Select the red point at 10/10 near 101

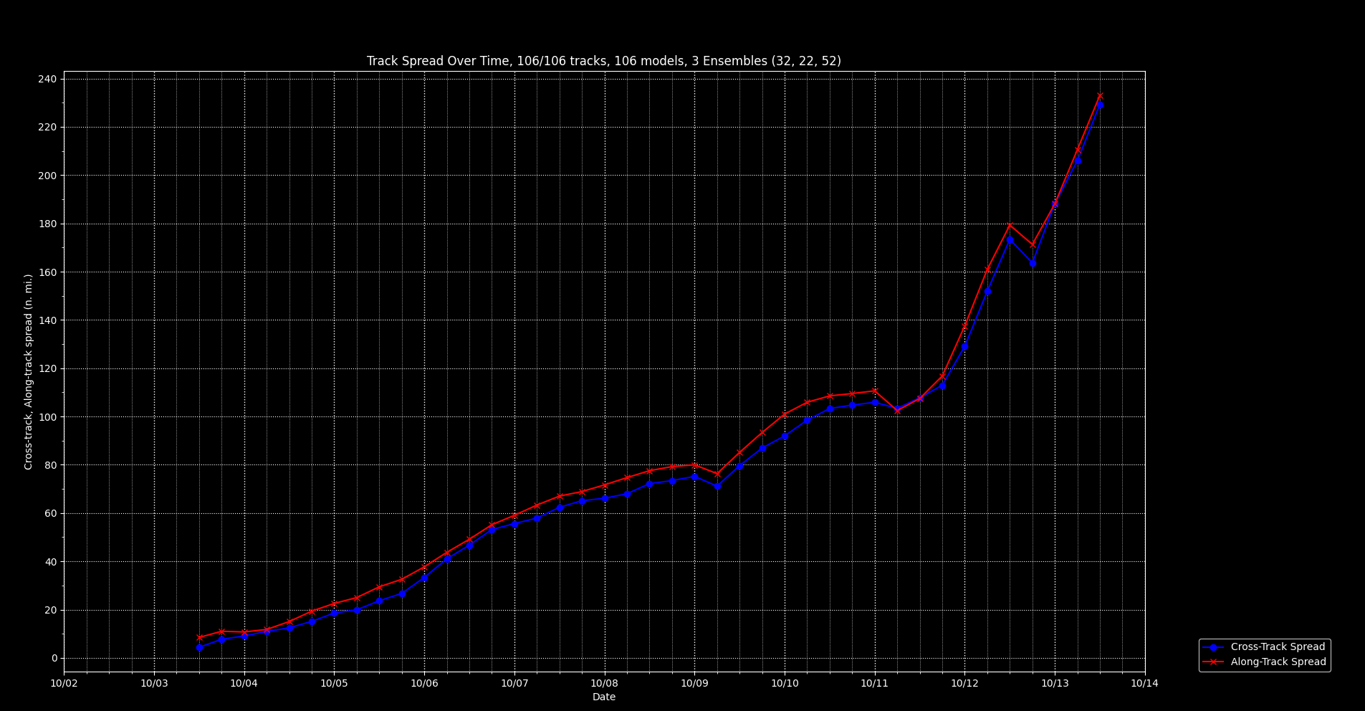tap(785, 414)
